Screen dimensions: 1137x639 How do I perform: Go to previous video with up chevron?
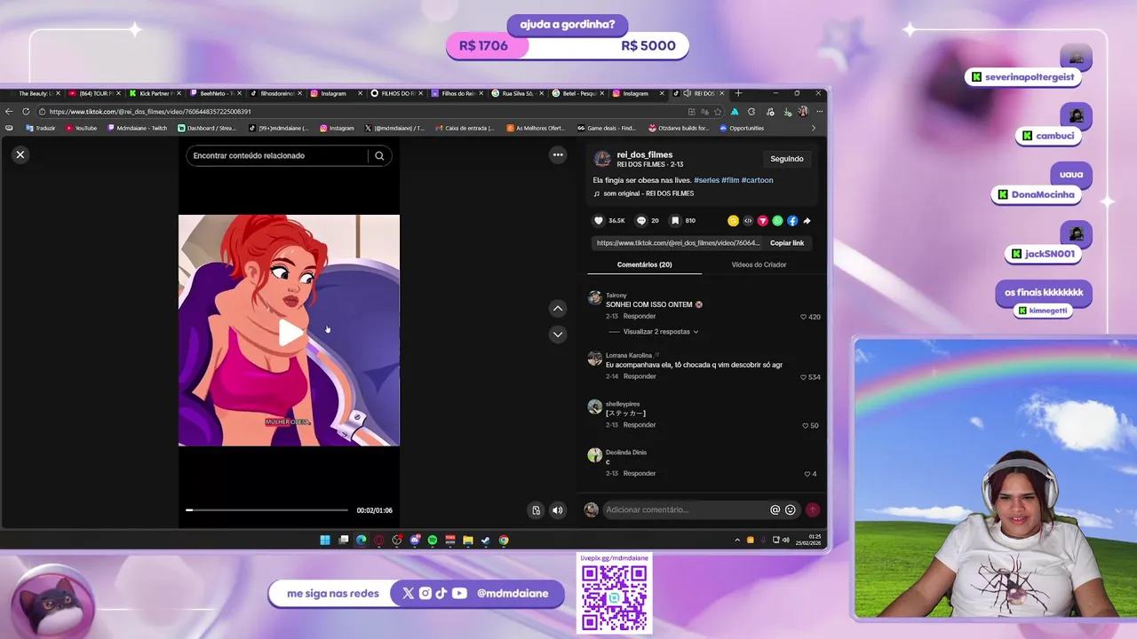[558, 309]
